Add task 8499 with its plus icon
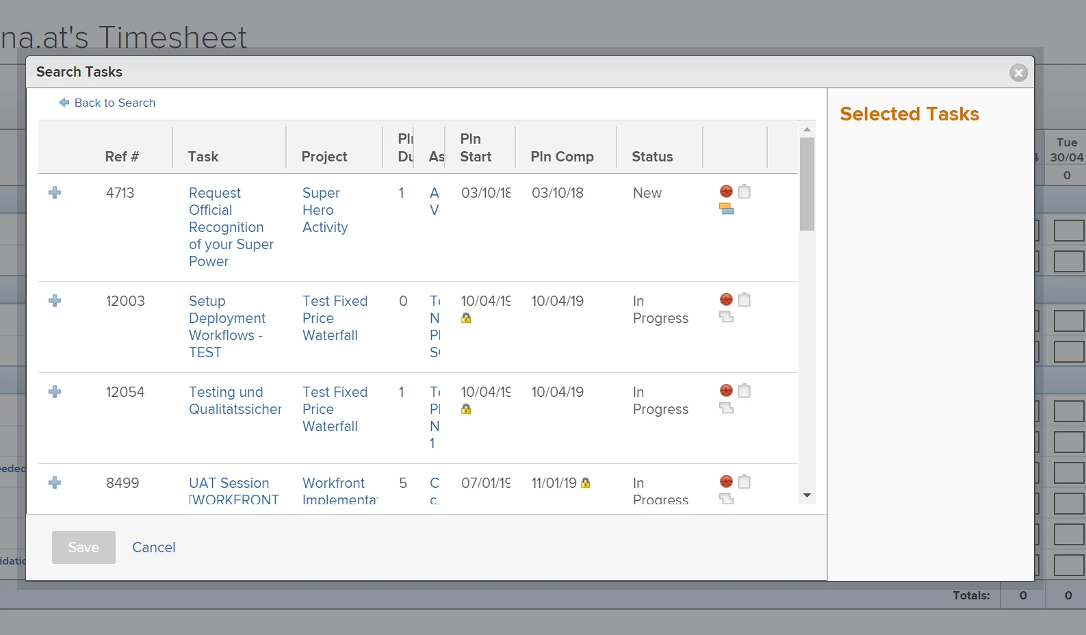Viewport: 1086px width, 635px height. [55, 483]
